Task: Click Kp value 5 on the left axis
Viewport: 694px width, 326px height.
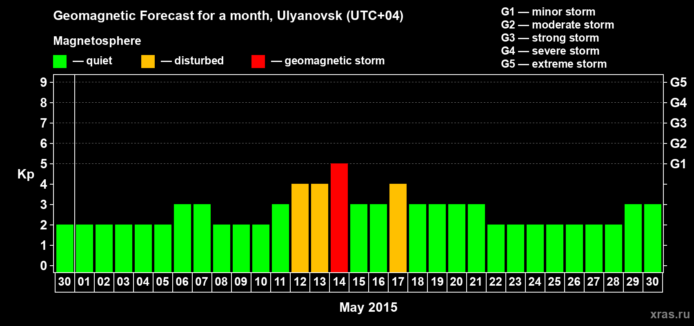Action: coord(44,164)
